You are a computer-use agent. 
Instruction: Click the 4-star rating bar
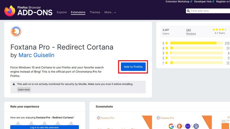tap(197, 48)
